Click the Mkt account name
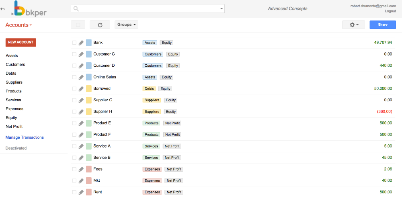402x201 pixels. [96, 180]
